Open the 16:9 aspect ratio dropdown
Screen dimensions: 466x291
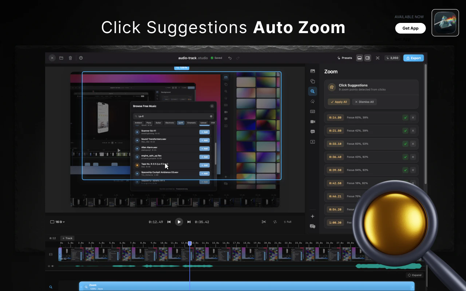click(x=57, y=222)
